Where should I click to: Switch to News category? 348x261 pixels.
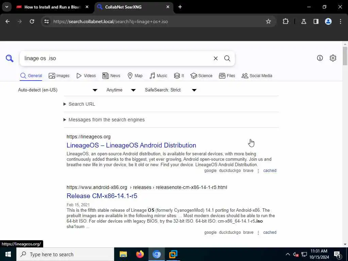point(111,76)
